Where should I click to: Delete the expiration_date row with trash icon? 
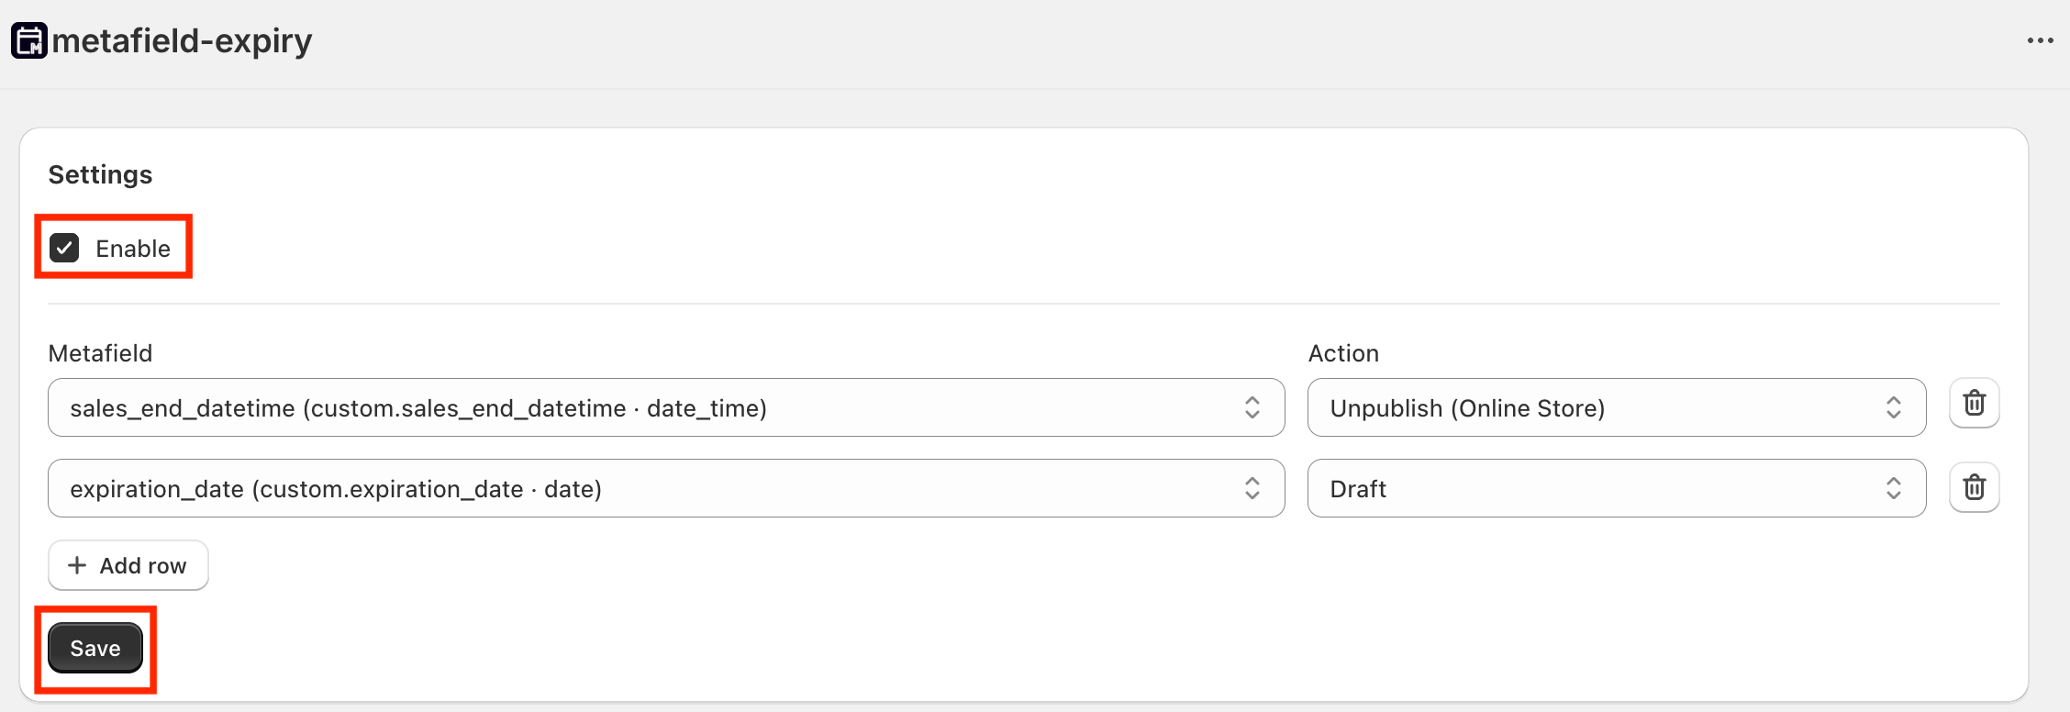[1974, 487]
